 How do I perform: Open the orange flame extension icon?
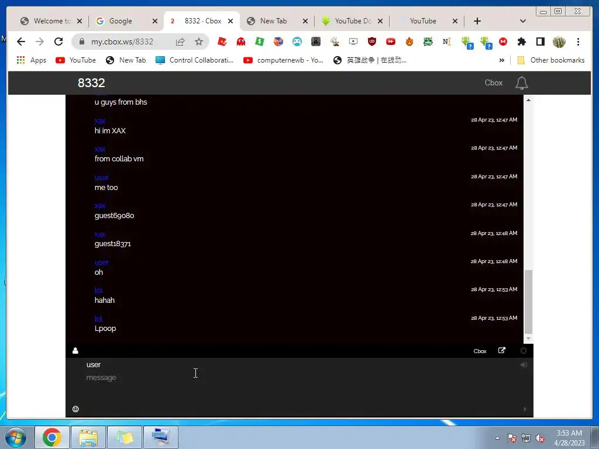coord(409,42)
